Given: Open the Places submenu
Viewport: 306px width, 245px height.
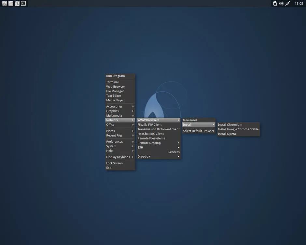Looking at the screenshot, I should [x=120, y=131].
